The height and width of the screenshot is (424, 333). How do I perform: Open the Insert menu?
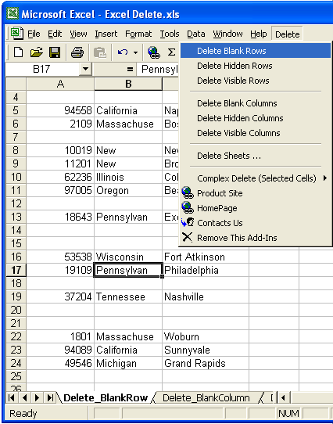106,34
